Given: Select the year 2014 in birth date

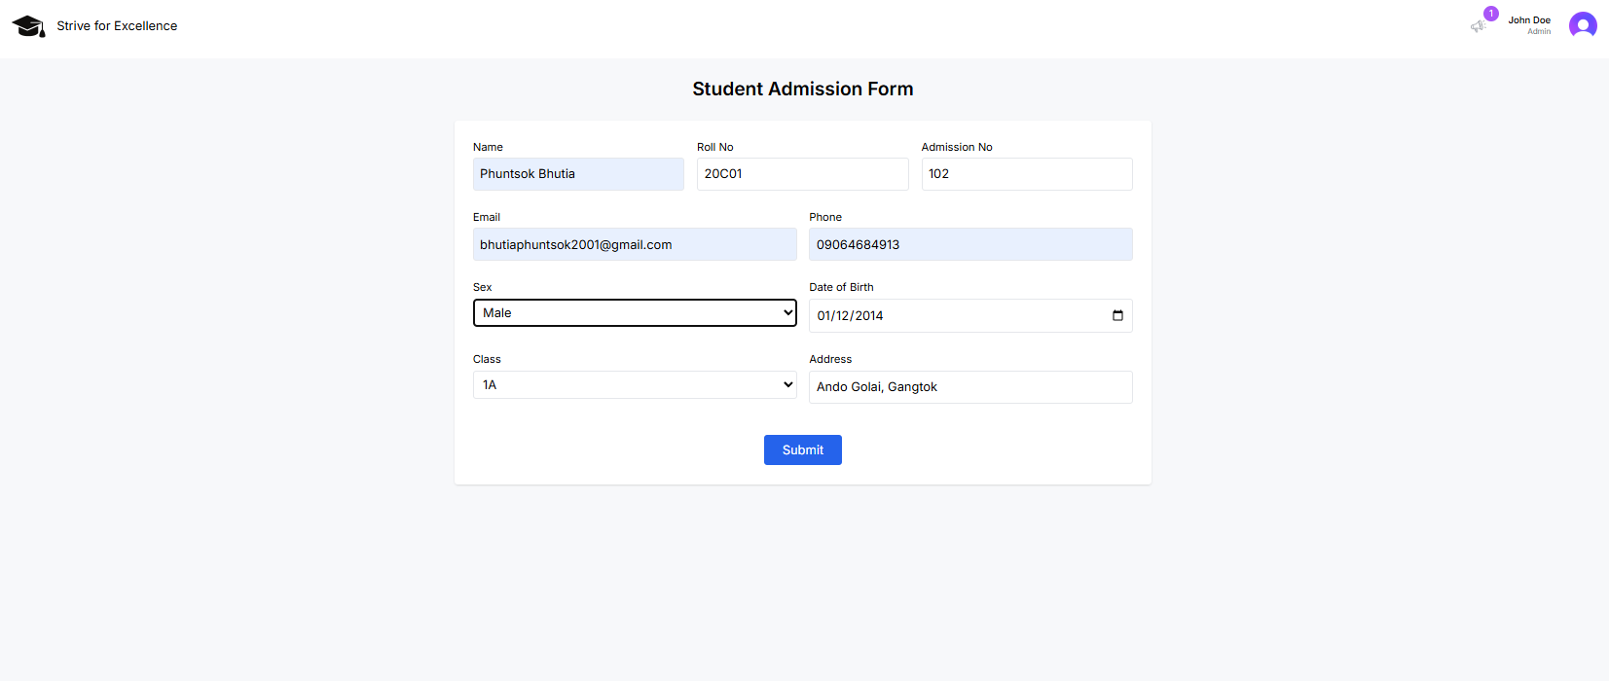Looking at the screenshot, I should click(x=868, y=316).
